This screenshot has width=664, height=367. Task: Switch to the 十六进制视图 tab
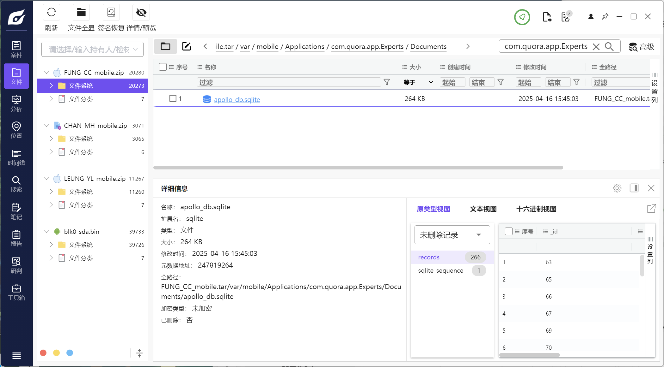536,209
